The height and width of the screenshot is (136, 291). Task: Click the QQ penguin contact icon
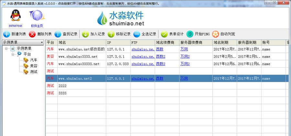tap(16, 16)
